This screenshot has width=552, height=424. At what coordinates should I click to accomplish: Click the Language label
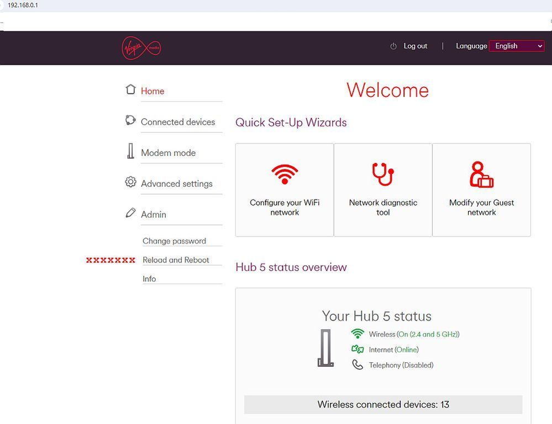point(471,46)
